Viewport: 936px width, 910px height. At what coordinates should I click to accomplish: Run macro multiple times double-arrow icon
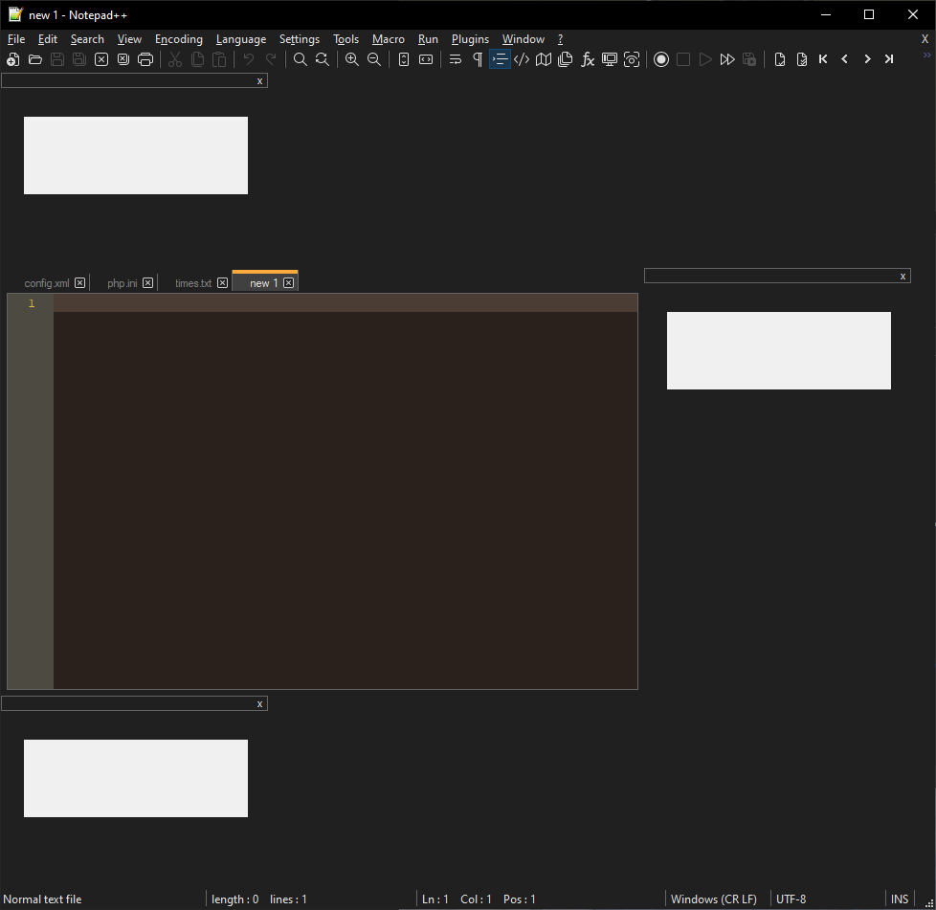727,59
